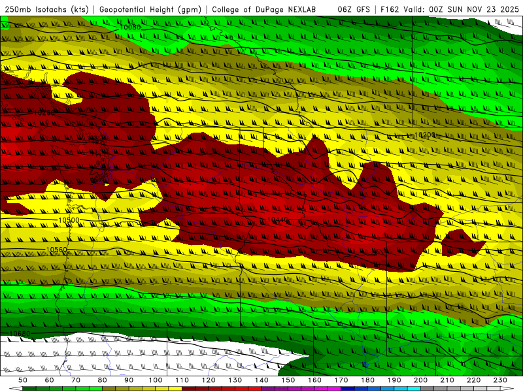Click the 180 value on color scale

pyautogui.click(x=367, y=380)
